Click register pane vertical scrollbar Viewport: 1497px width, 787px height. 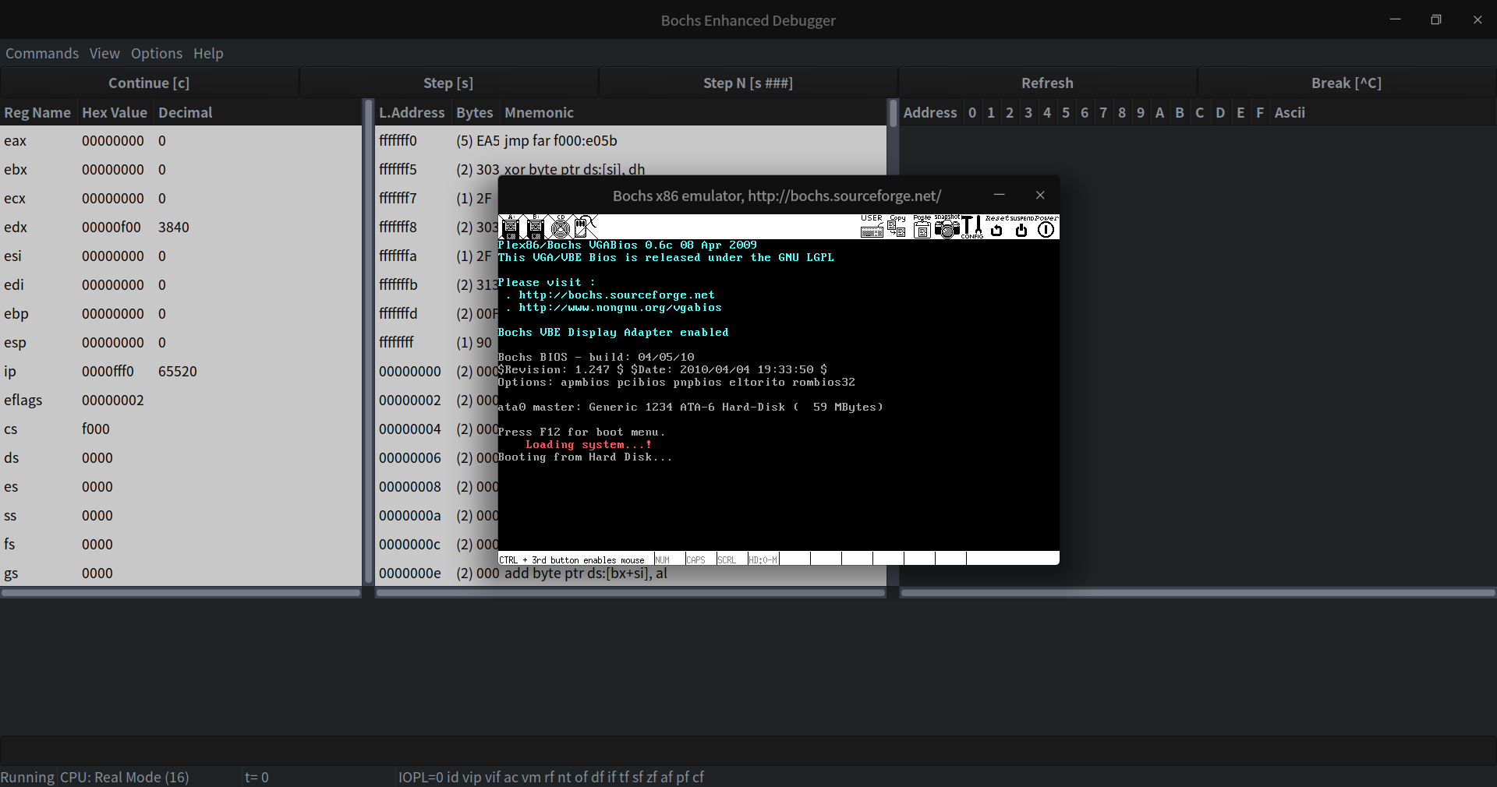(368, 342)
